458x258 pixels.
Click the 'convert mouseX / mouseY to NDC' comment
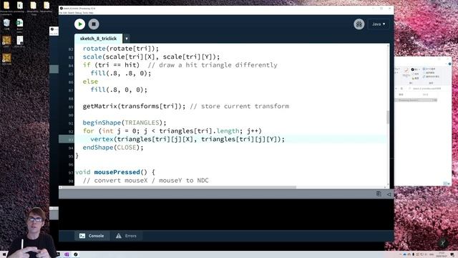[x=146, y=181]
